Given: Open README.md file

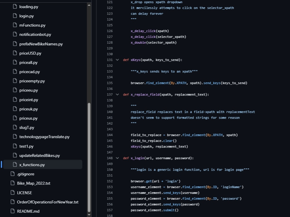Looking at the screenshot, I should [x=28, y=211].
